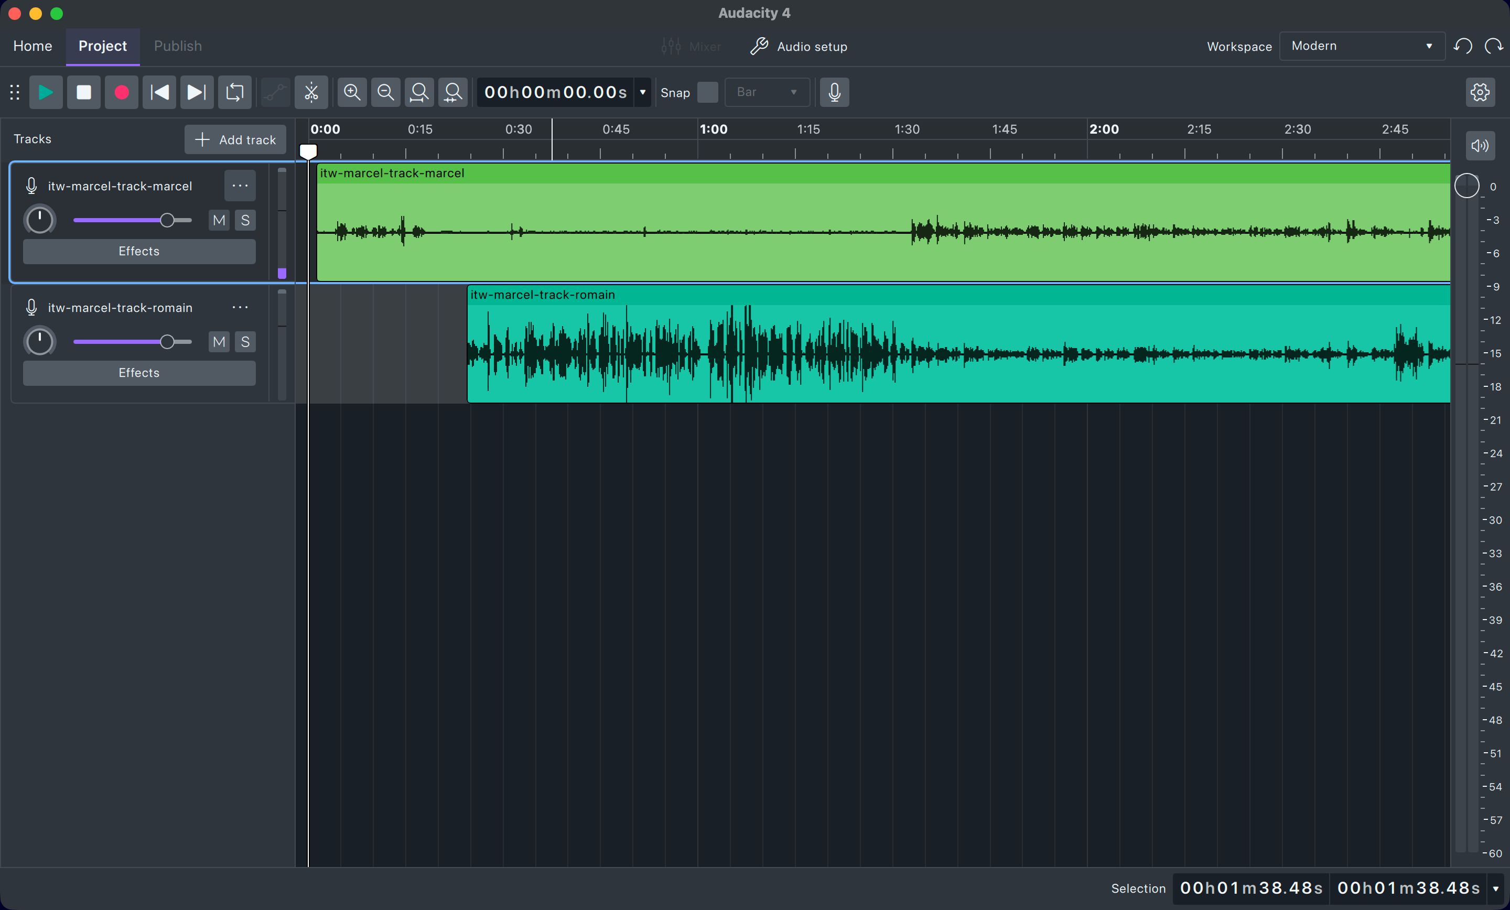Zoom in using the magnifier icon
This screenshot has width=1510, height=910.
pyautogui.click(x=352, y=93)
